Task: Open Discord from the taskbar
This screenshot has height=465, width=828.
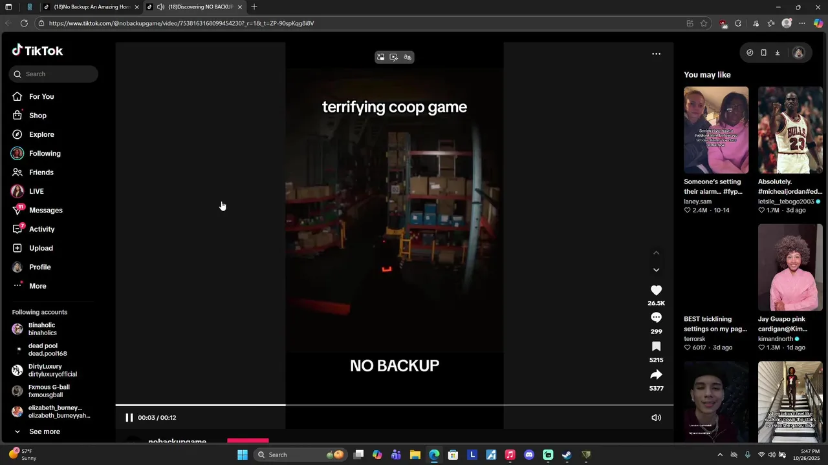Action: [529, 455]
